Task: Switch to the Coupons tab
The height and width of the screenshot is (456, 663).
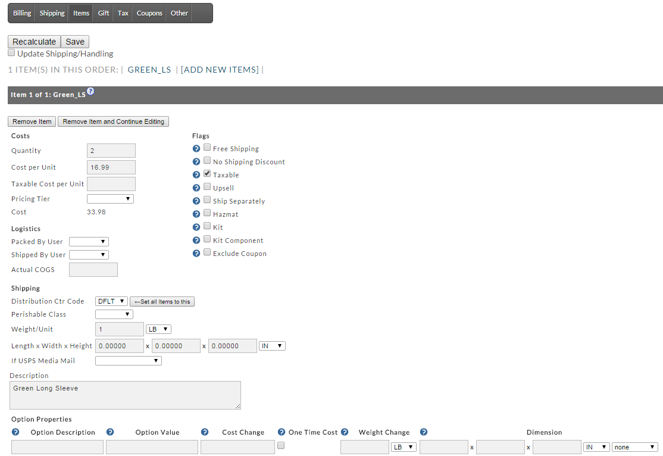Action: 149,13
